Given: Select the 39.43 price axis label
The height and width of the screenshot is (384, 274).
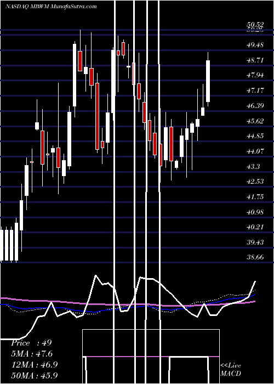Looking at the screenshot, I should pos(255,242).
